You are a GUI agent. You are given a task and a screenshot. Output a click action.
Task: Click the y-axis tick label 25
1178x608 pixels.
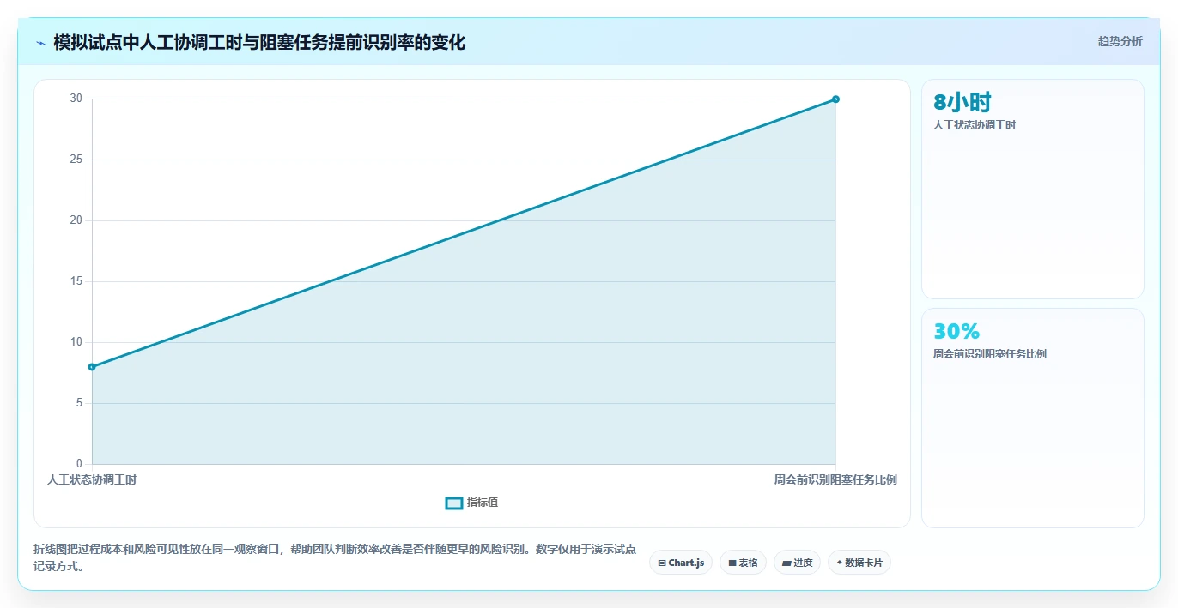pyautogui.click(x=76, y=160)
